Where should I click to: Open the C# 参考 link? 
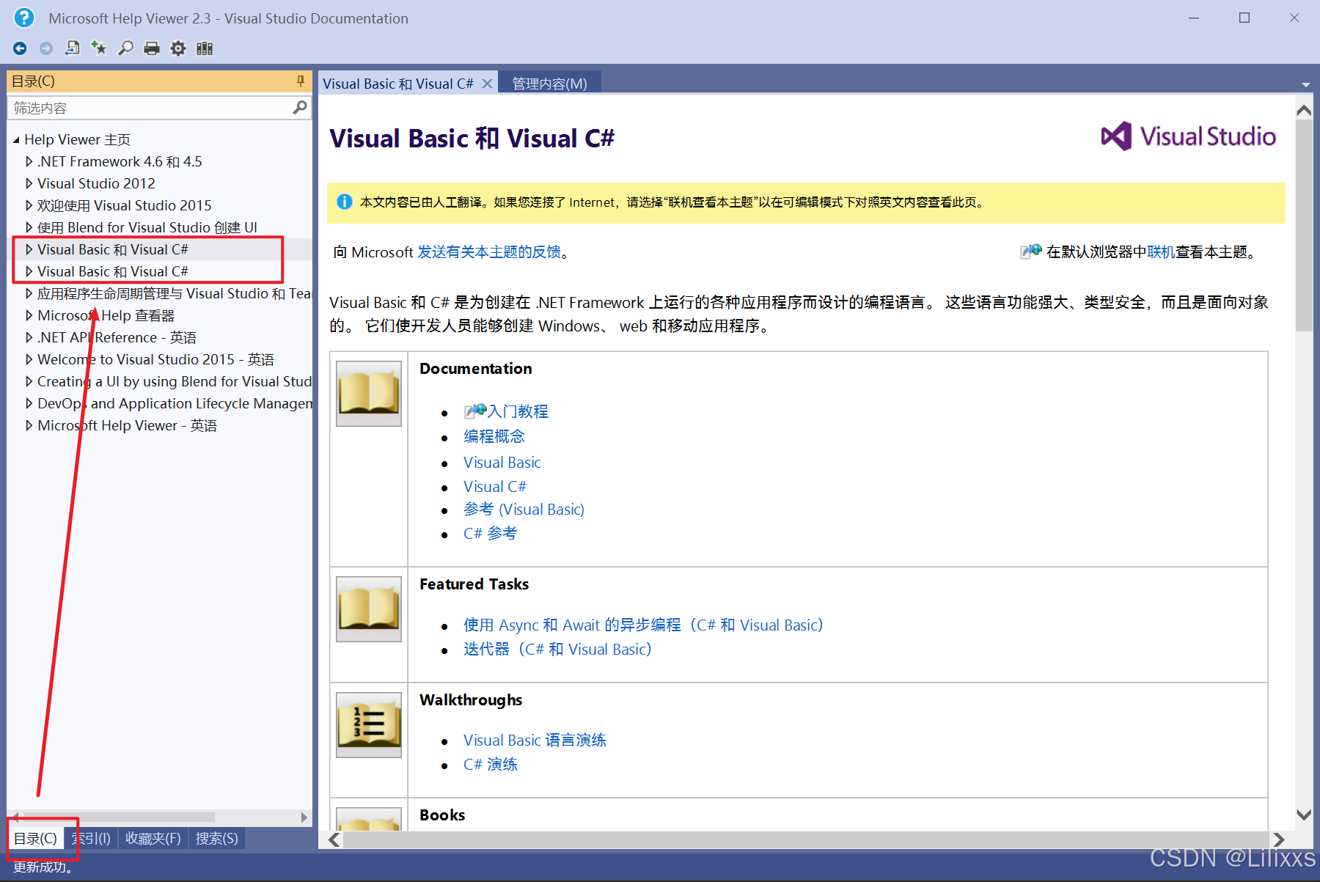coord(490,533)
